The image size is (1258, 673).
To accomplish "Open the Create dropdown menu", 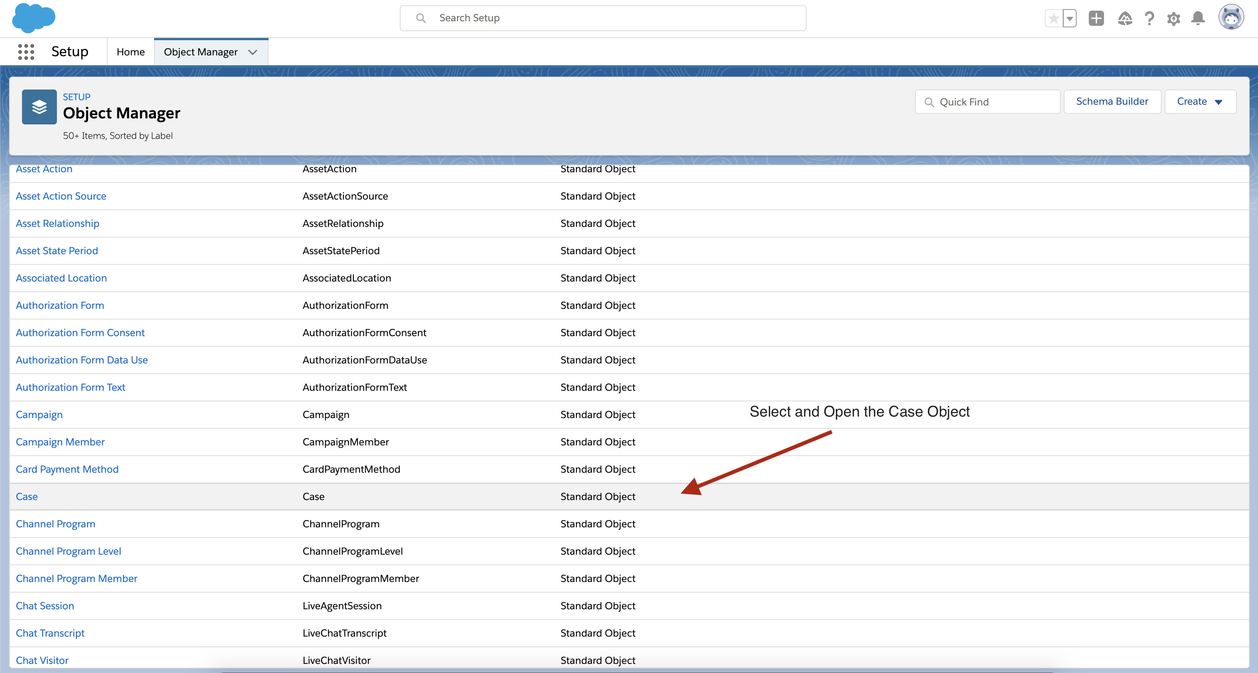I will (x=1200, y=102).
